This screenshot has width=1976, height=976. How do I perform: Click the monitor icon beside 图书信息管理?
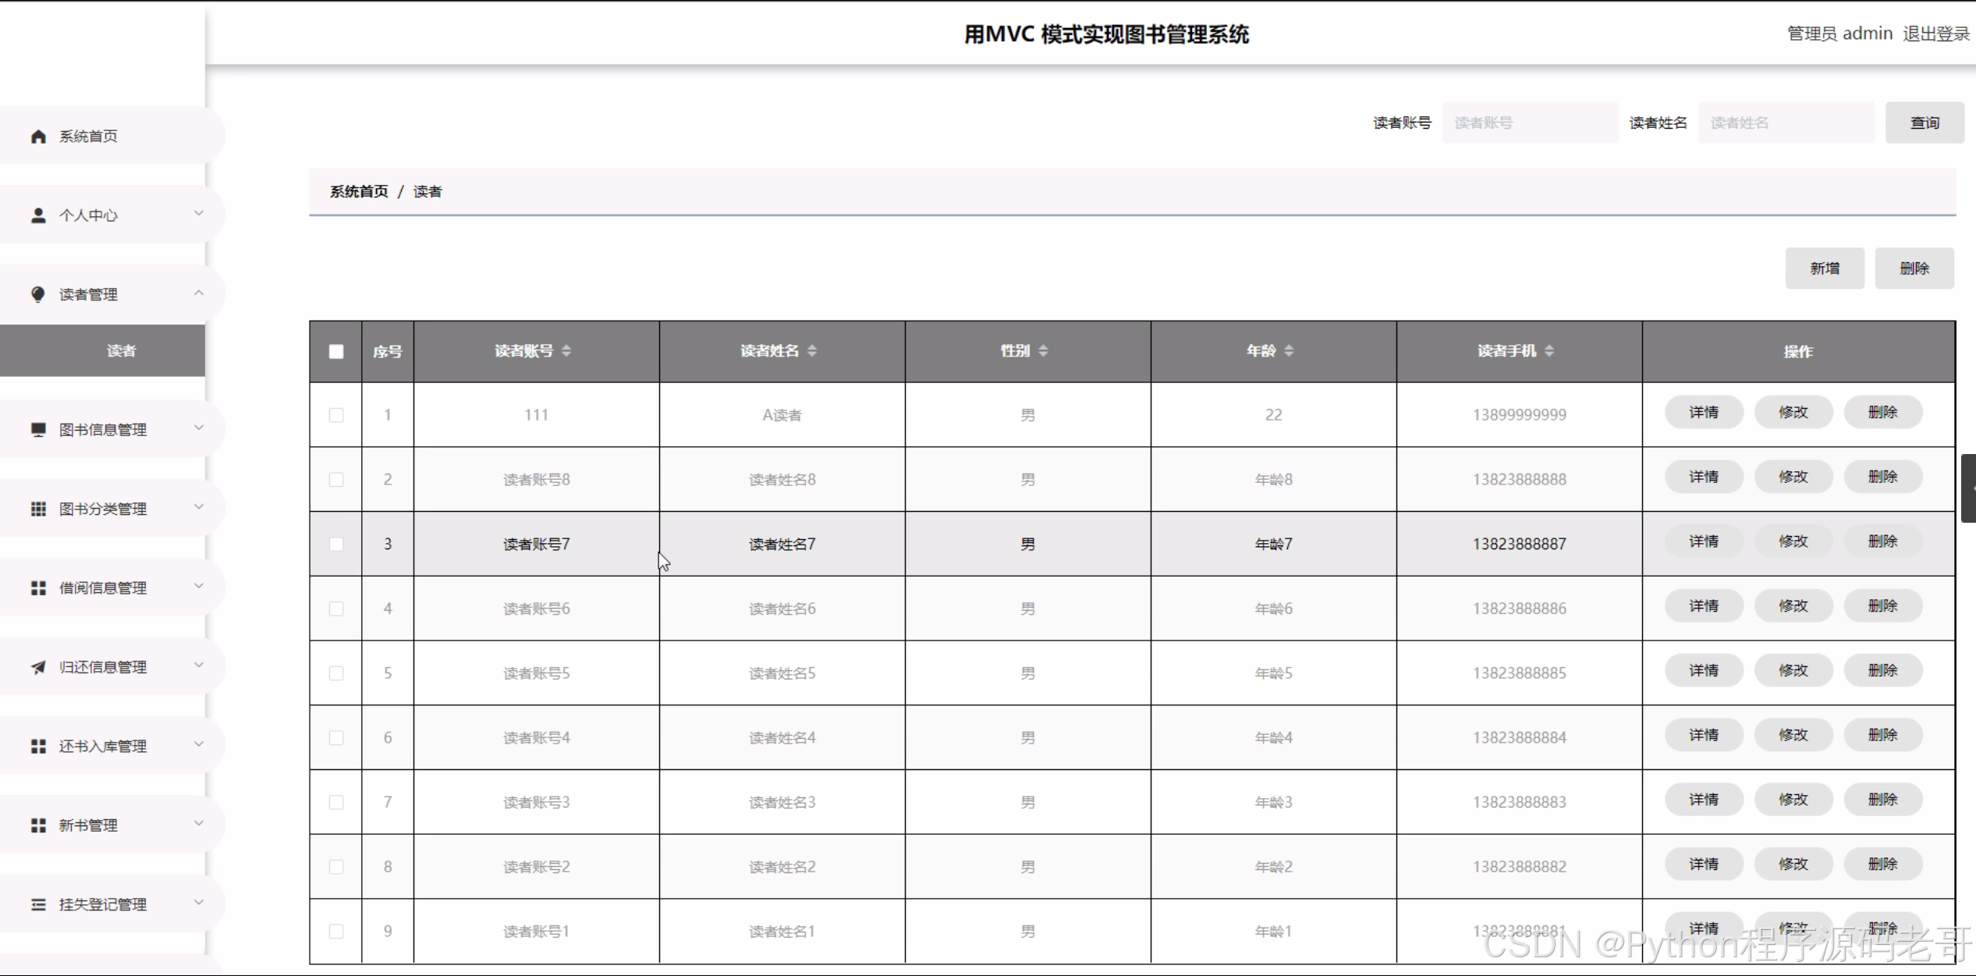(37, 430)
